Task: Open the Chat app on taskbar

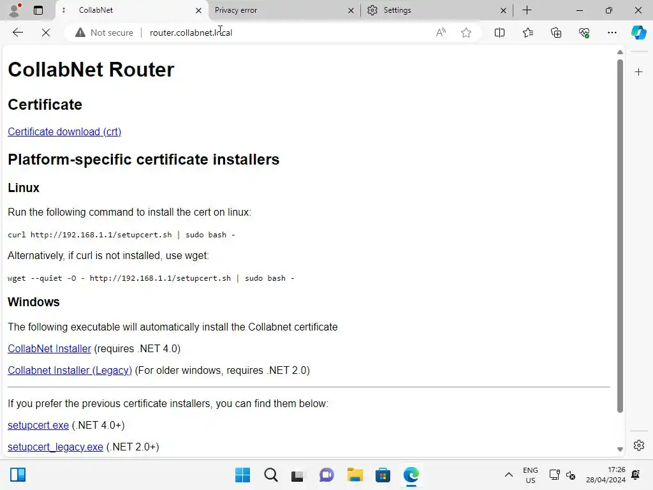Action: [x=326, y=475]
